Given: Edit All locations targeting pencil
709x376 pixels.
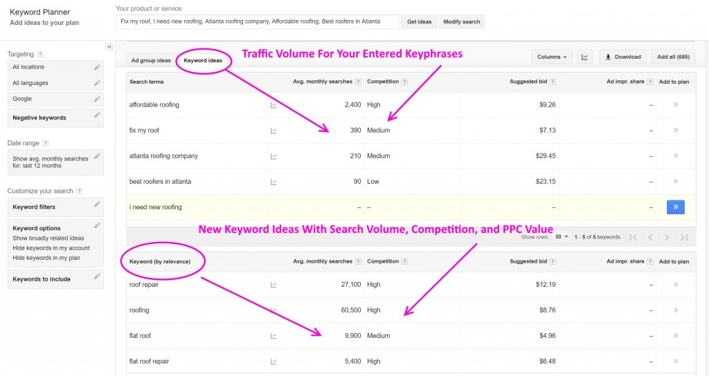Looking at the screenshot, I should tap(97, 67).
